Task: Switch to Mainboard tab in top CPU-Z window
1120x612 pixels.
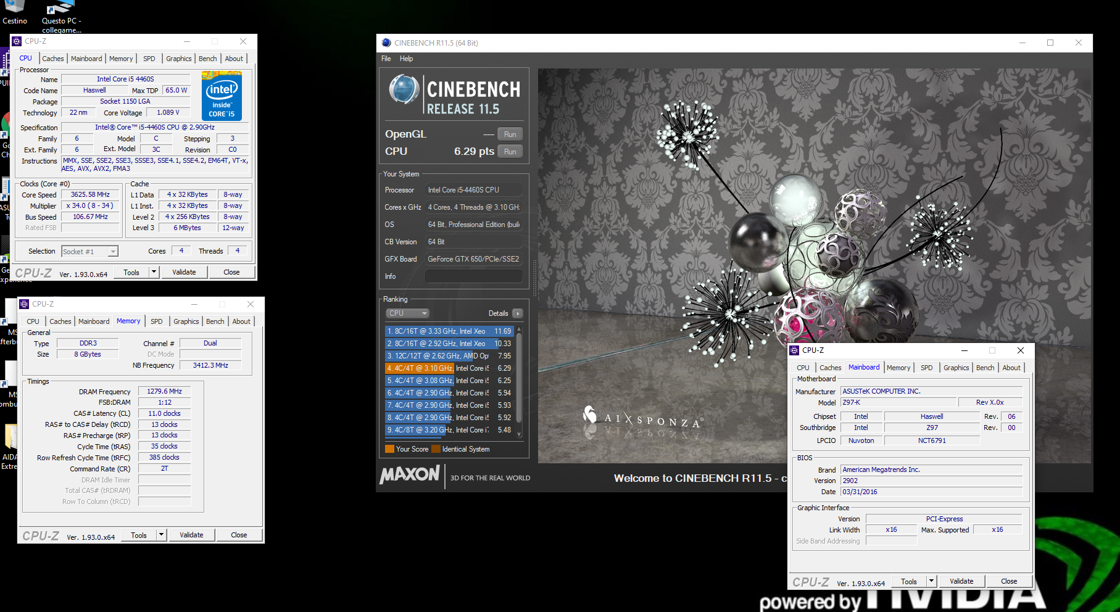Action: click(x=86, y=59)
